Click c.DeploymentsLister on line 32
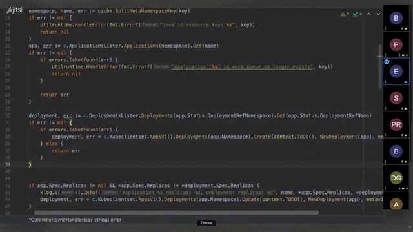 click(x=111, y=116)
